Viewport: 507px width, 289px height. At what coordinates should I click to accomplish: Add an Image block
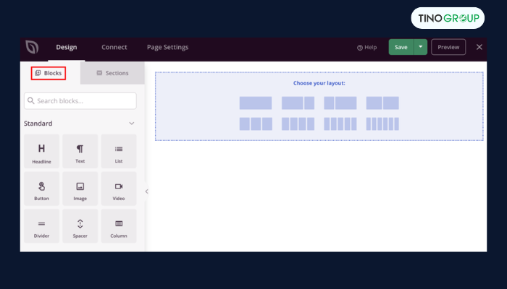[80, 189]
